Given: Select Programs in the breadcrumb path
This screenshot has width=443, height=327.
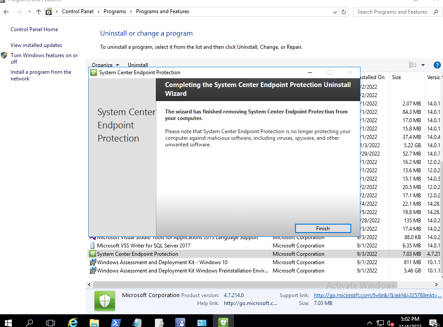Looking at the screenshot, I should pyautogui.click(x=115, y=11).
